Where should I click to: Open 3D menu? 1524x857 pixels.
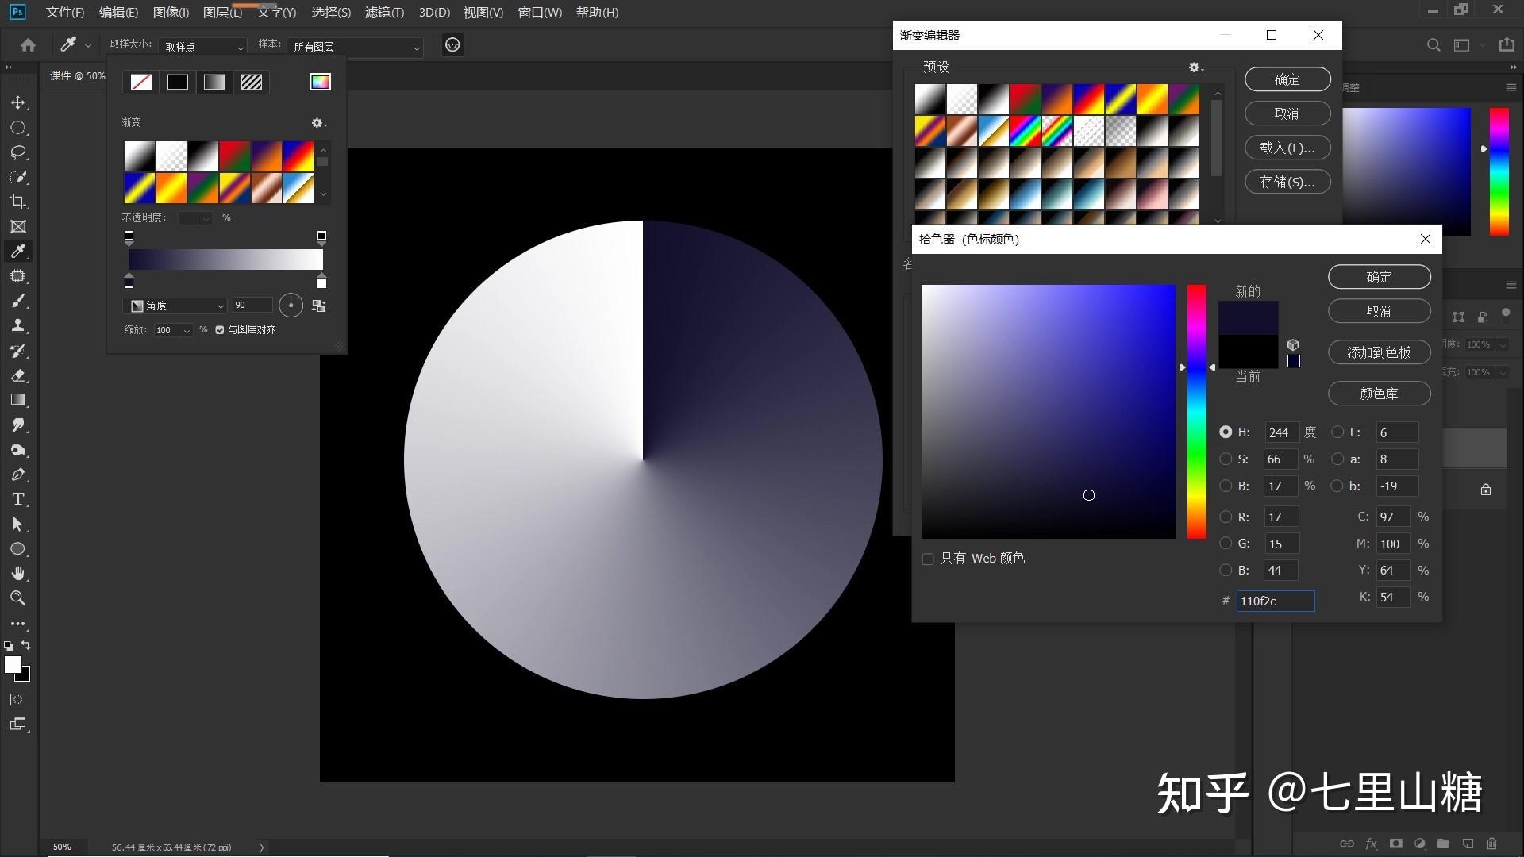point(434,13)
